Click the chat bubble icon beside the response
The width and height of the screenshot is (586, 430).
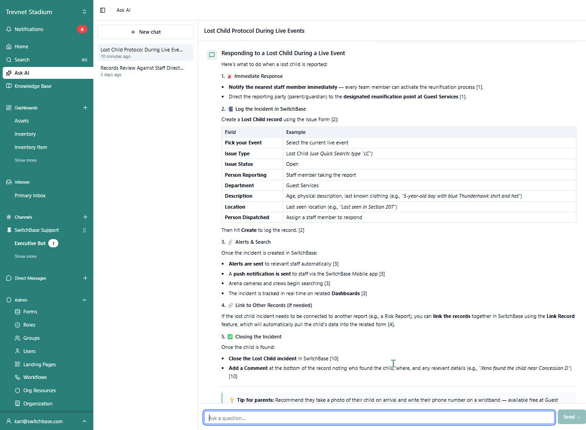pyautogui.click(x=212, y=55)
